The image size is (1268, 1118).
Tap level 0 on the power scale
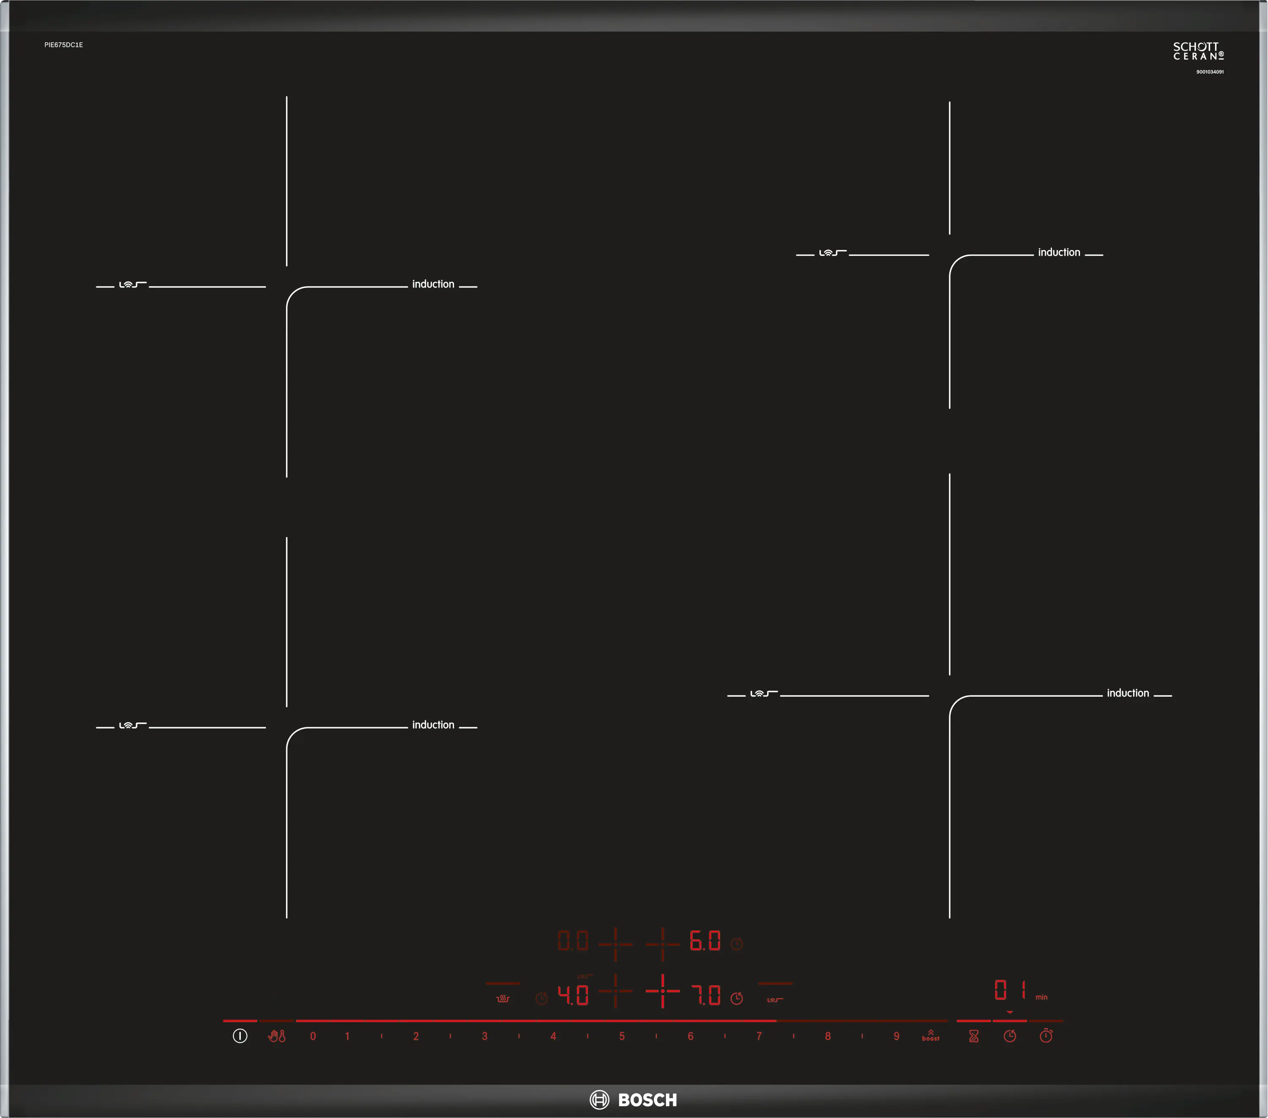(313, 1036)
